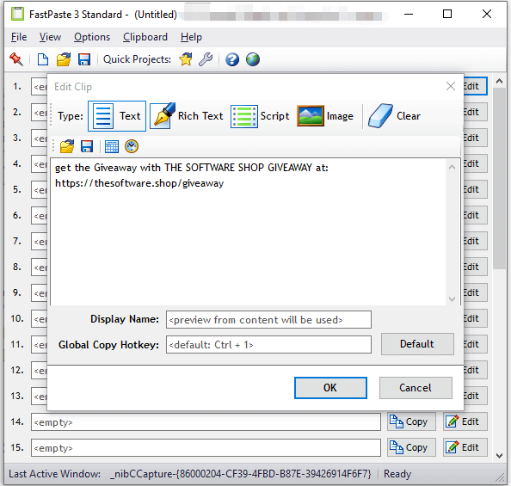Load clip content from file in Edit Clip toolbar
The height and width of the screenshot is (486, 511).
click(67, 146)
